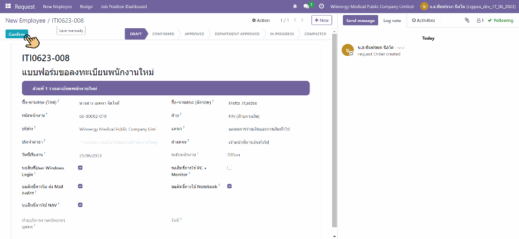Go to previous record arrow
The image size is (519, 239).
tap(295, 20)
